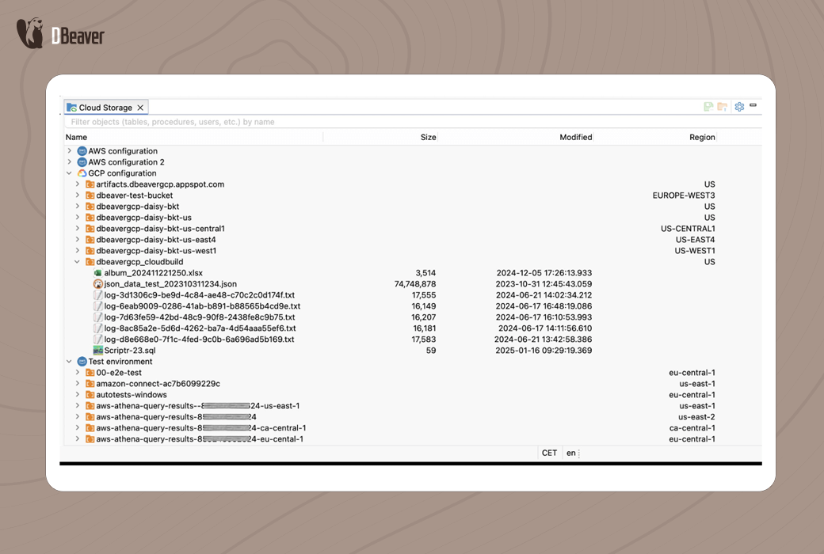Image resolution: width=824 pixels, height=554 pixels.
Task: Collapse the GCP configuration tree node
Action: pos(69,173)
